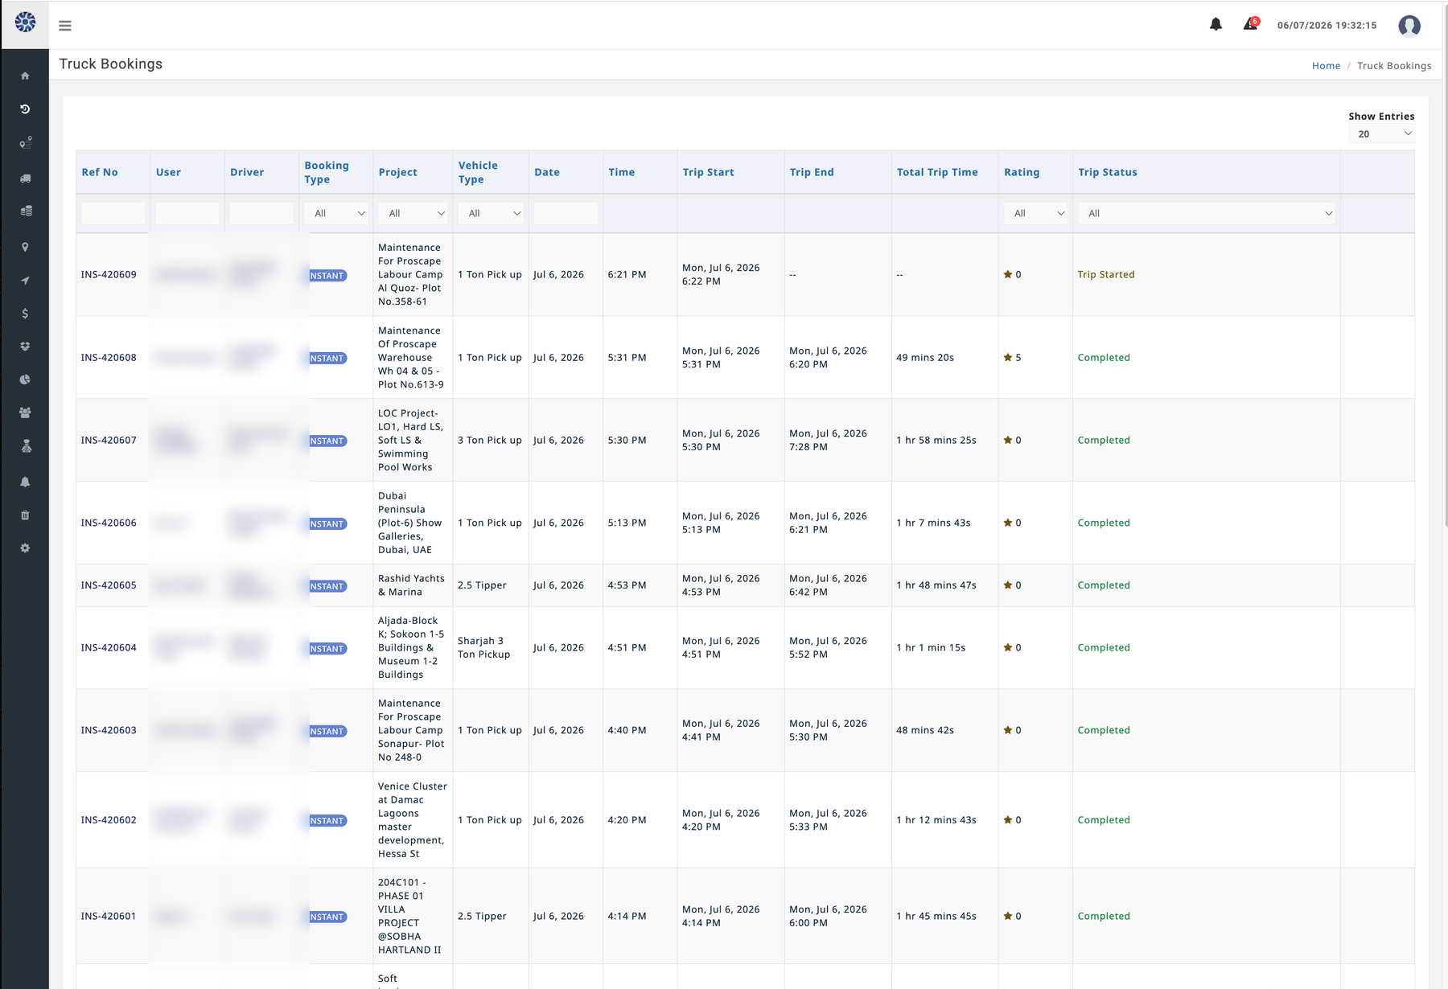Open booking INS-420609
The image size is (1448, 989).
(109, 274)
